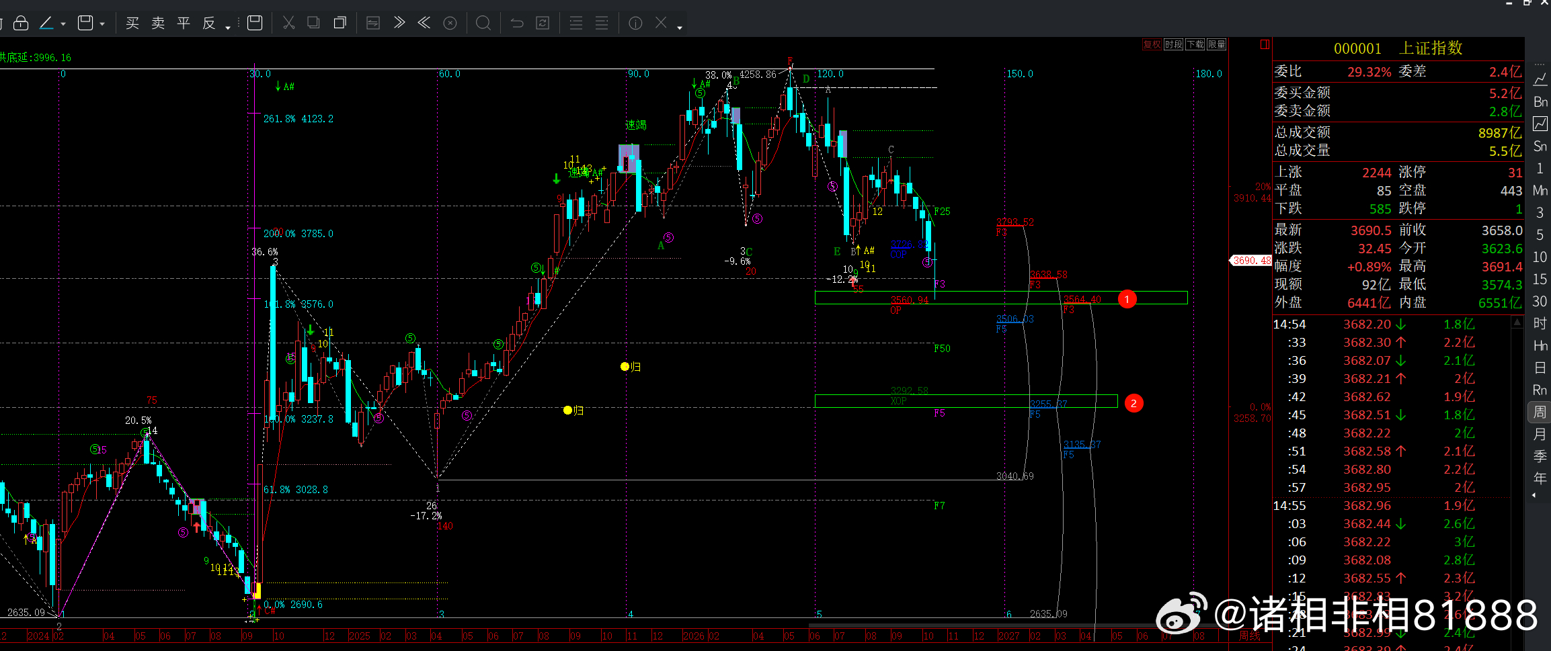Click the undo arrow icon

pos(517,24)
